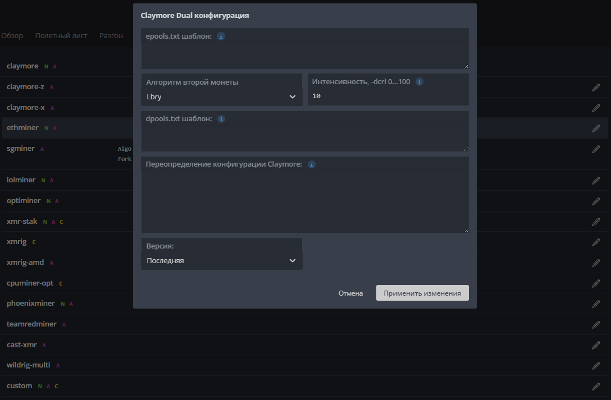Screen dimensions: 611x400
Task: Edit the claymore-x miner pencil icon
Action: pyautogui.click(x=596, y=108)
